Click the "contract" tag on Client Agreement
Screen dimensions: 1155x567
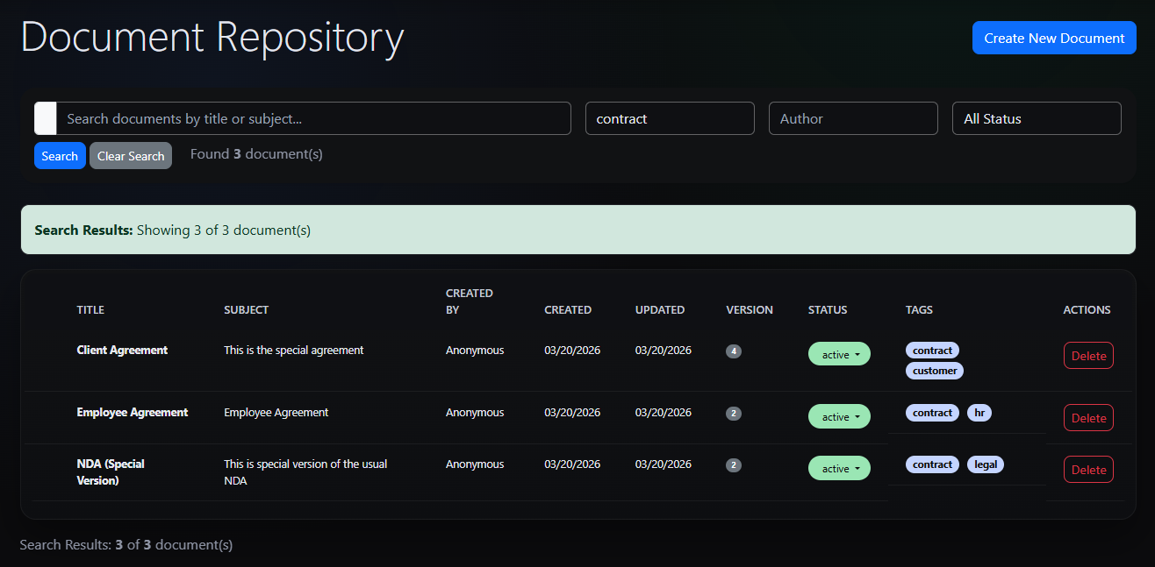931,350
